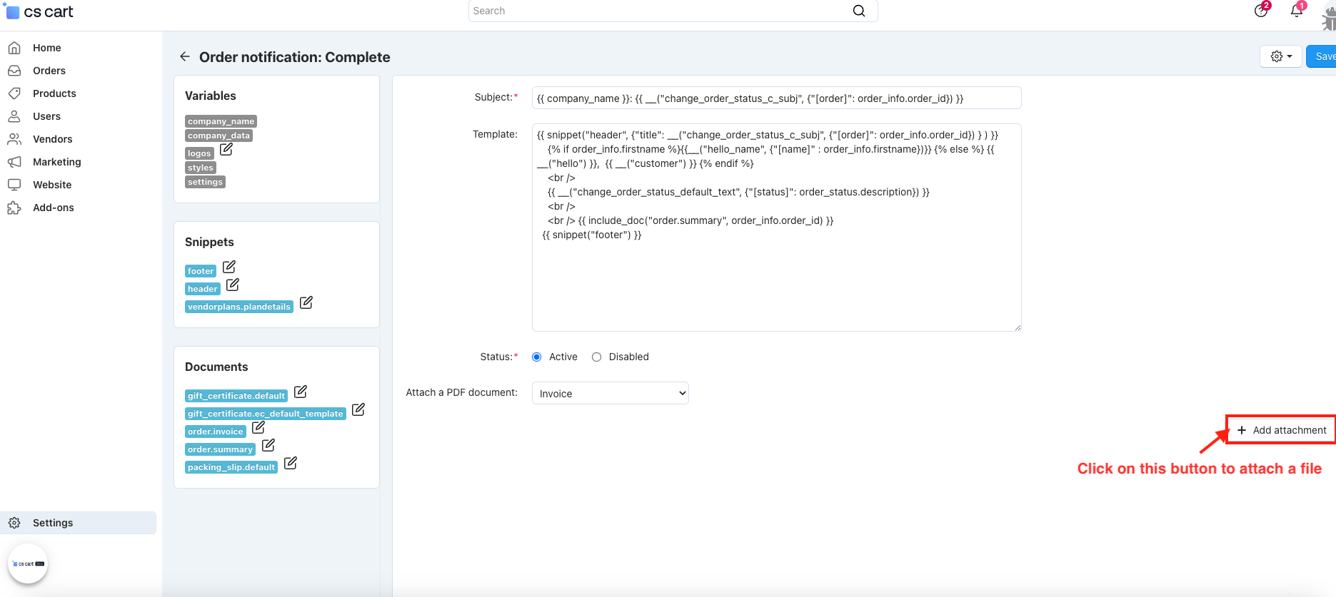This screenshot has height=597, width=1336.
Task: Click the search magnifier icon
Action: point(859,11)
